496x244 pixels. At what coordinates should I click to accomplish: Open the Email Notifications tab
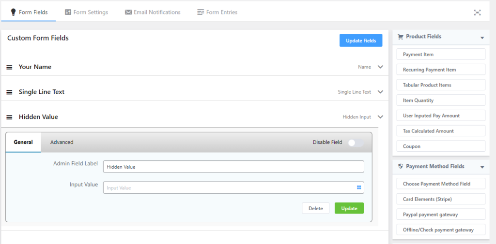pyautogui.click(x=153, y=12)
